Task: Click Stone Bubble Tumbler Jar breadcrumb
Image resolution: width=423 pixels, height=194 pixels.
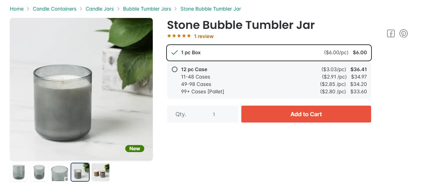Action: 210,9
